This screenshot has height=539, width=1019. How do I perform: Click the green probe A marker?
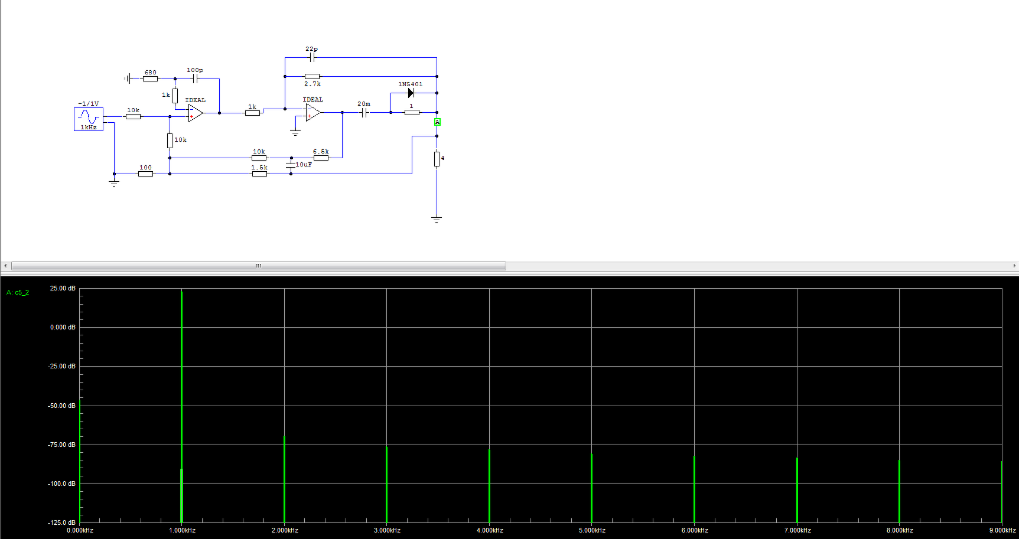point(437,122)
